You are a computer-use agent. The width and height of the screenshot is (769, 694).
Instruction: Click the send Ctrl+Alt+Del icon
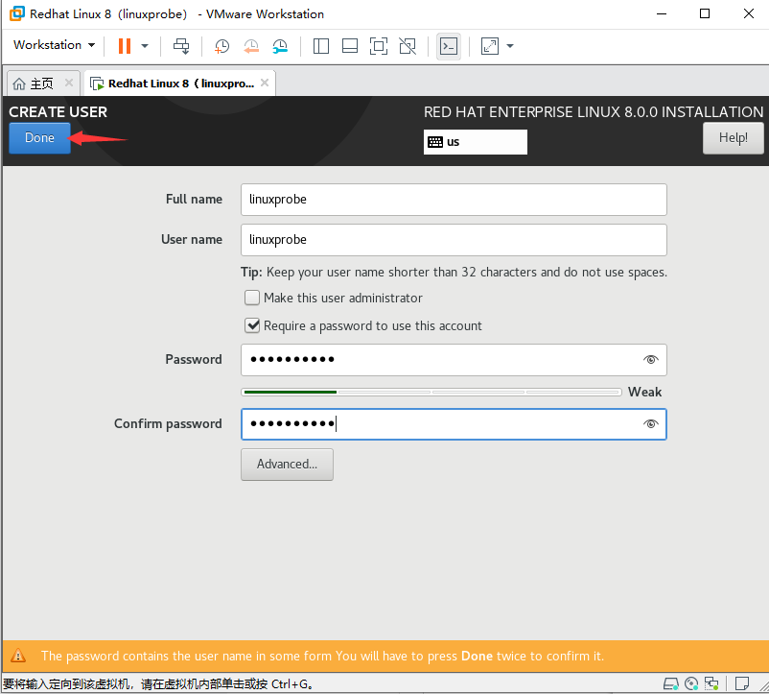point(181,46)
